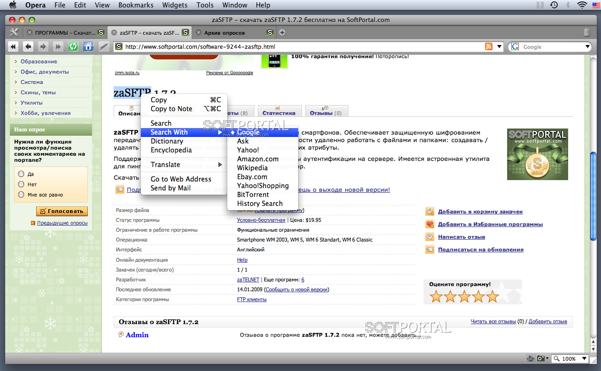The width and height of the screenshot is (601, 371).
Task: Pick History Search in the submenu
Action: (x=262, y=204)
